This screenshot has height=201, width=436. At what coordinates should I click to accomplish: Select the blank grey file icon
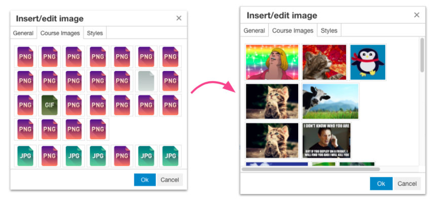pos(146,81)
